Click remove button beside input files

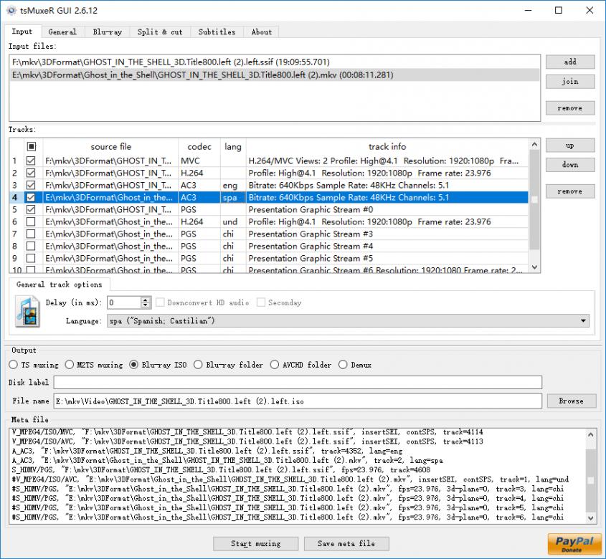tap(570, 108)
